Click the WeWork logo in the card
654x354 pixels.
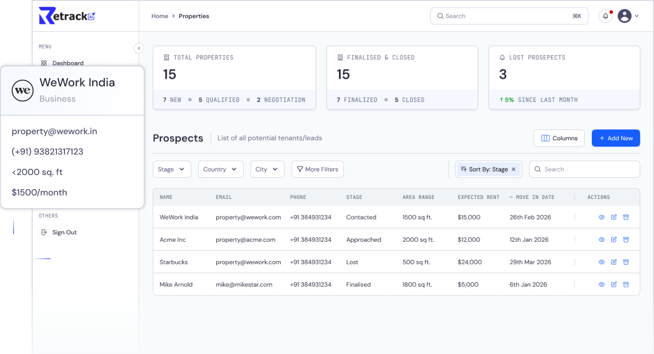pyautogui.click(x=23, y=91)
